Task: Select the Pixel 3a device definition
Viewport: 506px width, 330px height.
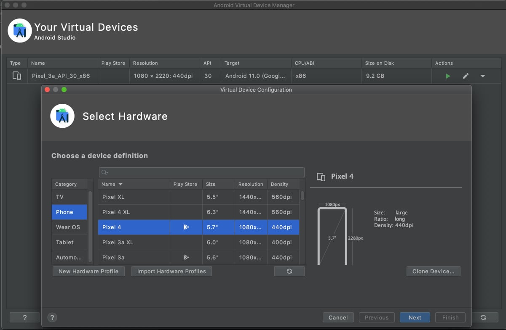Action: pyautogui.click(x=199, y=257)
